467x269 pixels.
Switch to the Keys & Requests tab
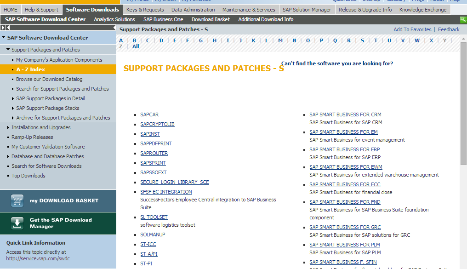pyautogui.click(x=145, y=9)
